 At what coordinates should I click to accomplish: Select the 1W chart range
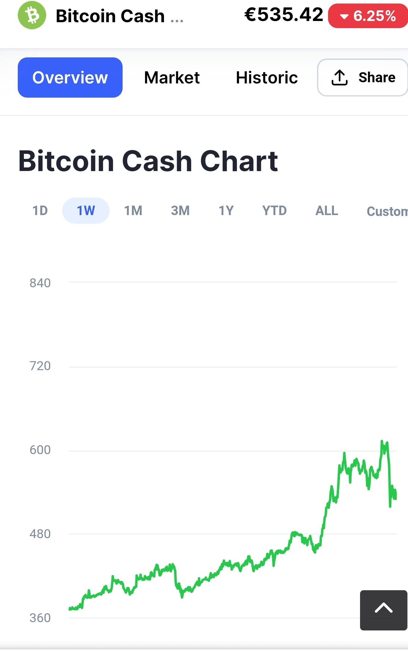[86, 211]
